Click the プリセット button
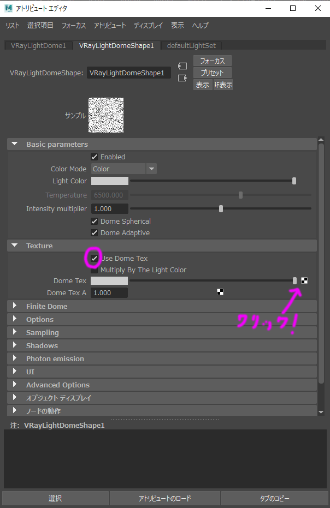 (212, 73)
